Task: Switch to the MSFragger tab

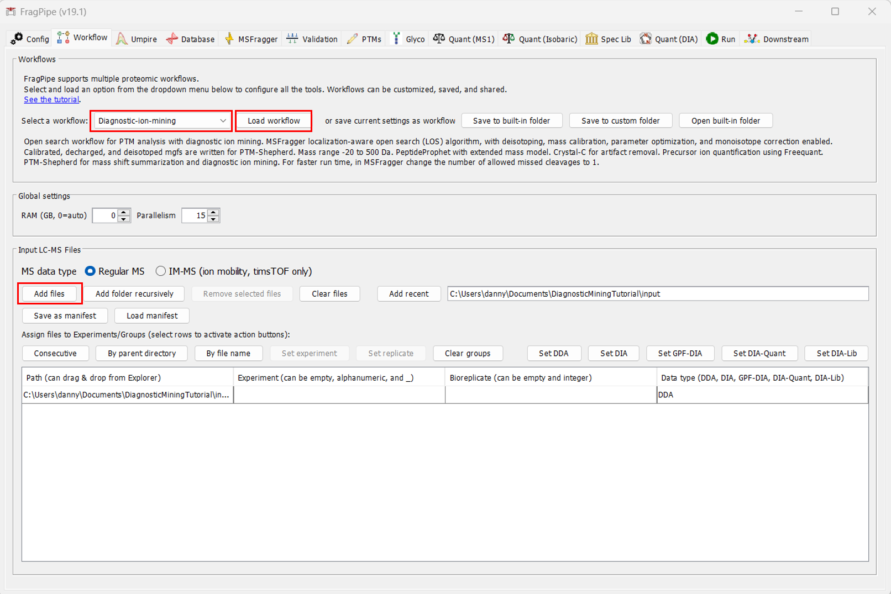Action: pyautogui.click(x=251, y=39)
